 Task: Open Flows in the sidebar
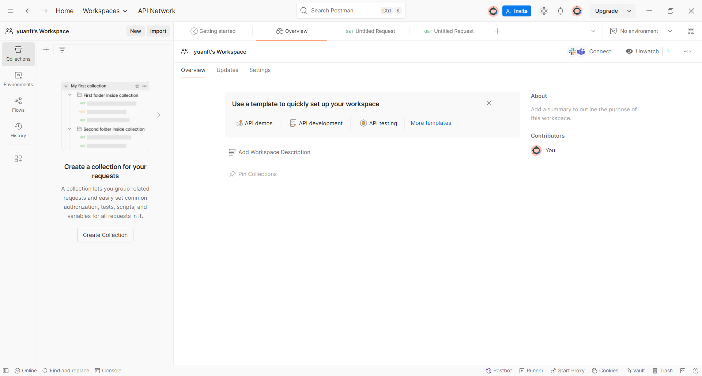18,105
